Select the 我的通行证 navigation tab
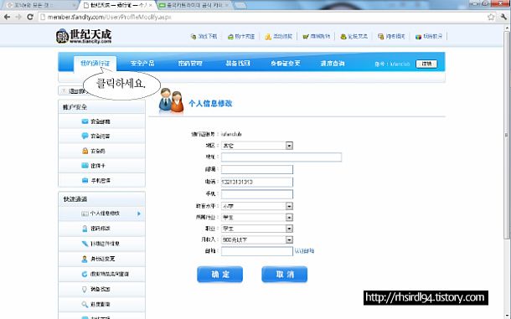511x319 pixels. 95,63
